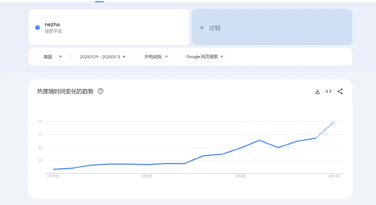Open the 美国 region dropdown

[x=53, y=57]
